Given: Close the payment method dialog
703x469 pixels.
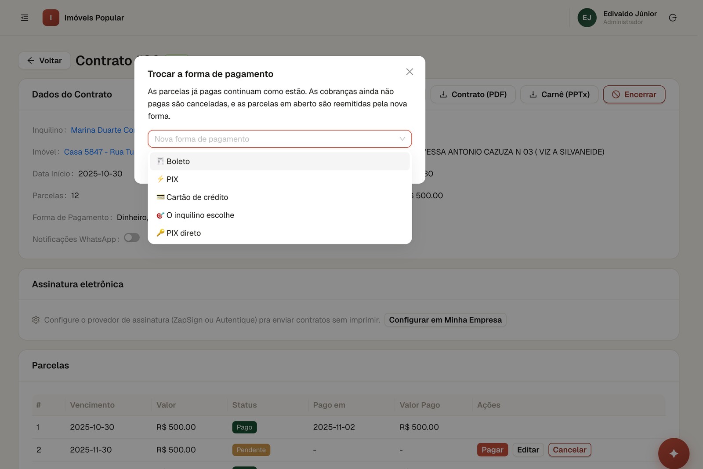Looking at the screenshot, I should pyautogui.click(x=409, y=72).
